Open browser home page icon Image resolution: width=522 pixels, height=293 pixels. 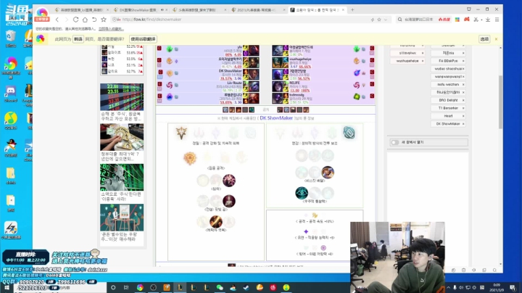(x=85, y=20)
